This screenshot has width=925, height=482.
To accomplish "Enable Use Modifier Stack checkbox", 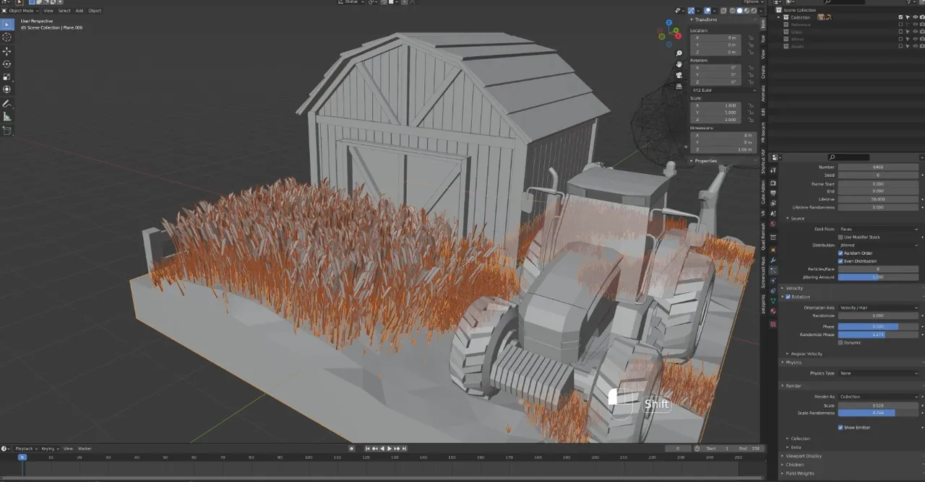I will (x=840, y=237).
